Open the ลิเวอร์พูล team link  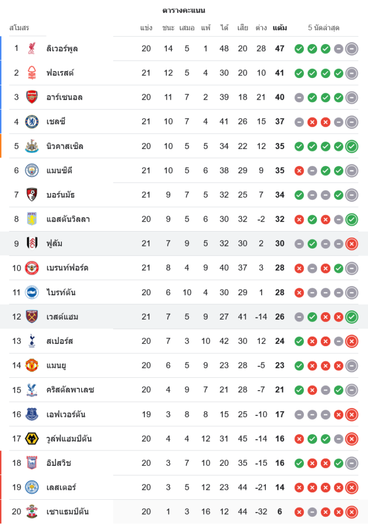pyautogui.click(x=62, y=49)
